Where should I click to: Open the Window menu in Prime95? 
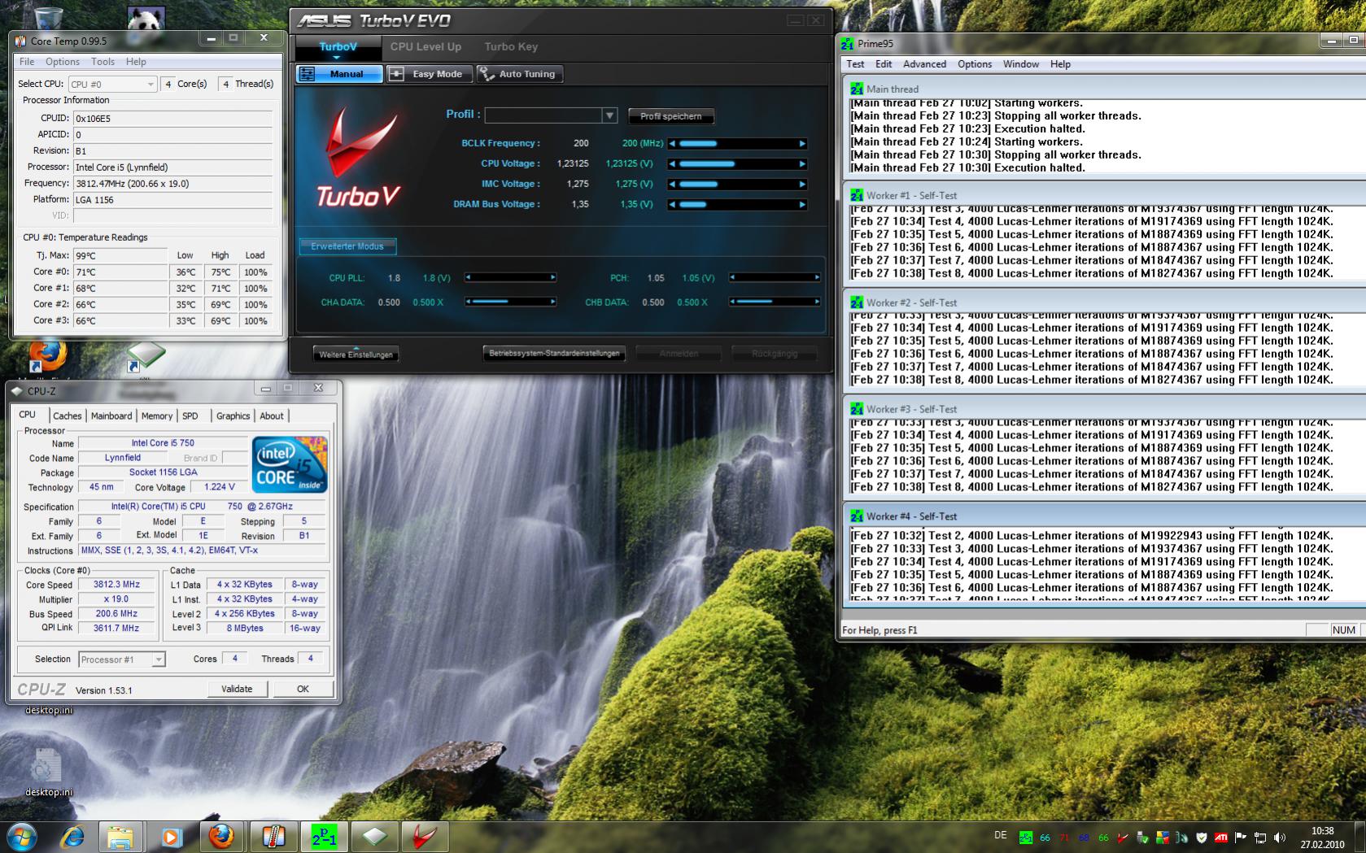point(1020,64)
